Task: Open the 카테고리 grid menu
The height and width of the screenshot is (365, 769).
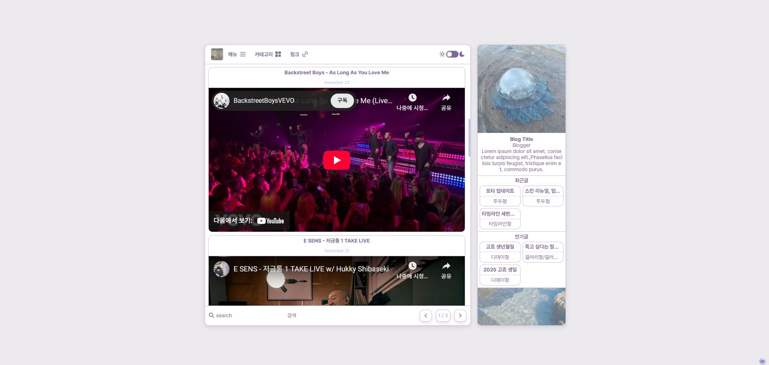Action: [268, 54]
